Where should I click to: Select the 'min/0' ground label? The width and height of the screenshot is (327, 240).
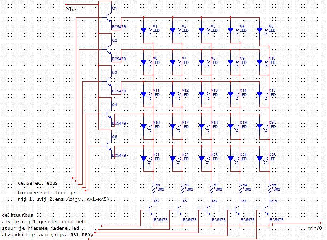click(x=315, y=228)
